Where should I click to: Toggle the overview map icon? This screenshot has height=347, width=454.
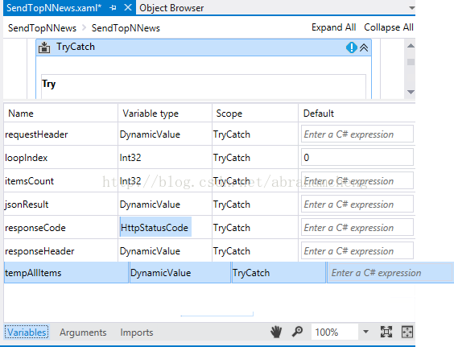pyautogui.click(x=407, y=332)
